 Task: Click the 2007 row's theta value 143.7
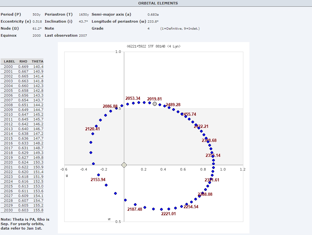38,100
